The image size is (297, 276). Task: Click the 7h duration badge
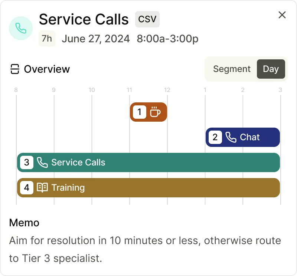pos(47,39)
